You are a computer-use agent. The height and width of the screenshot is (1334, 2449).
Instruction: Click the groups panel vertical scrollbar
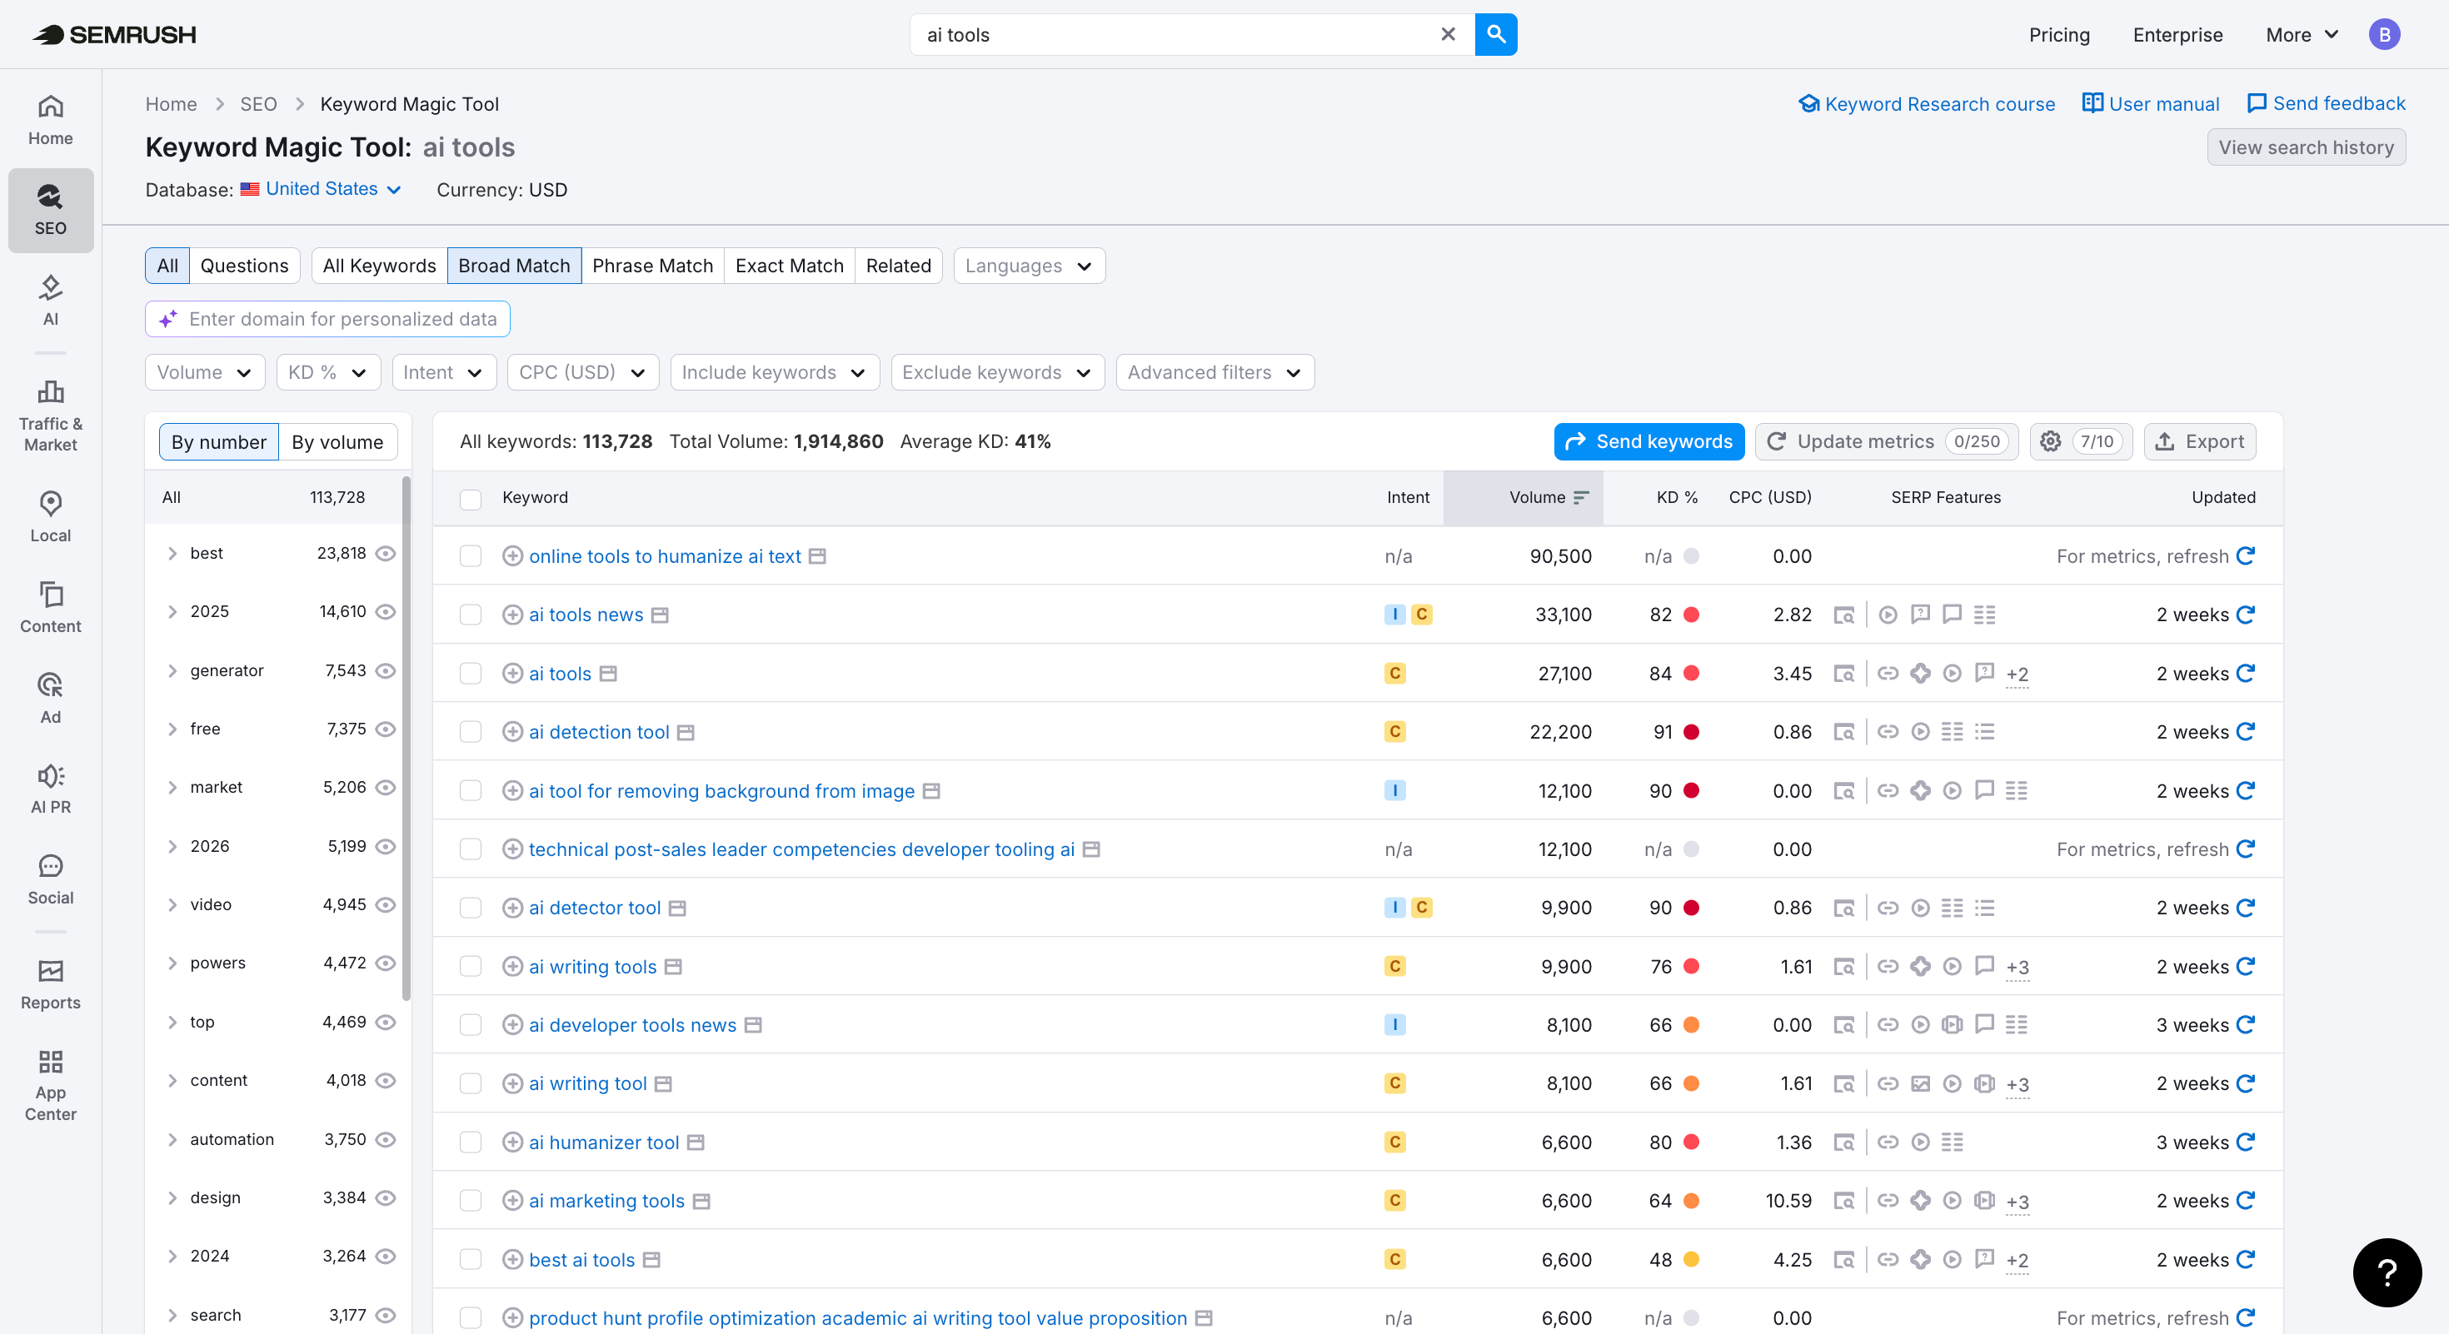pyautogui.click(x=406, y=737)
